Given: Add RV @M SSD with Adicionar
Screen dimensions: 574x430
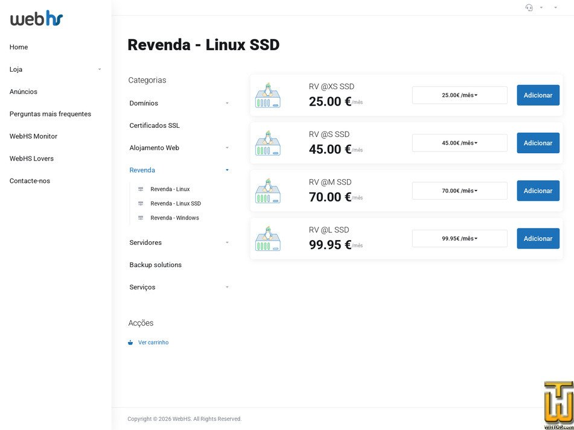Looking at the screenshot, I should [x=538, y=191].
